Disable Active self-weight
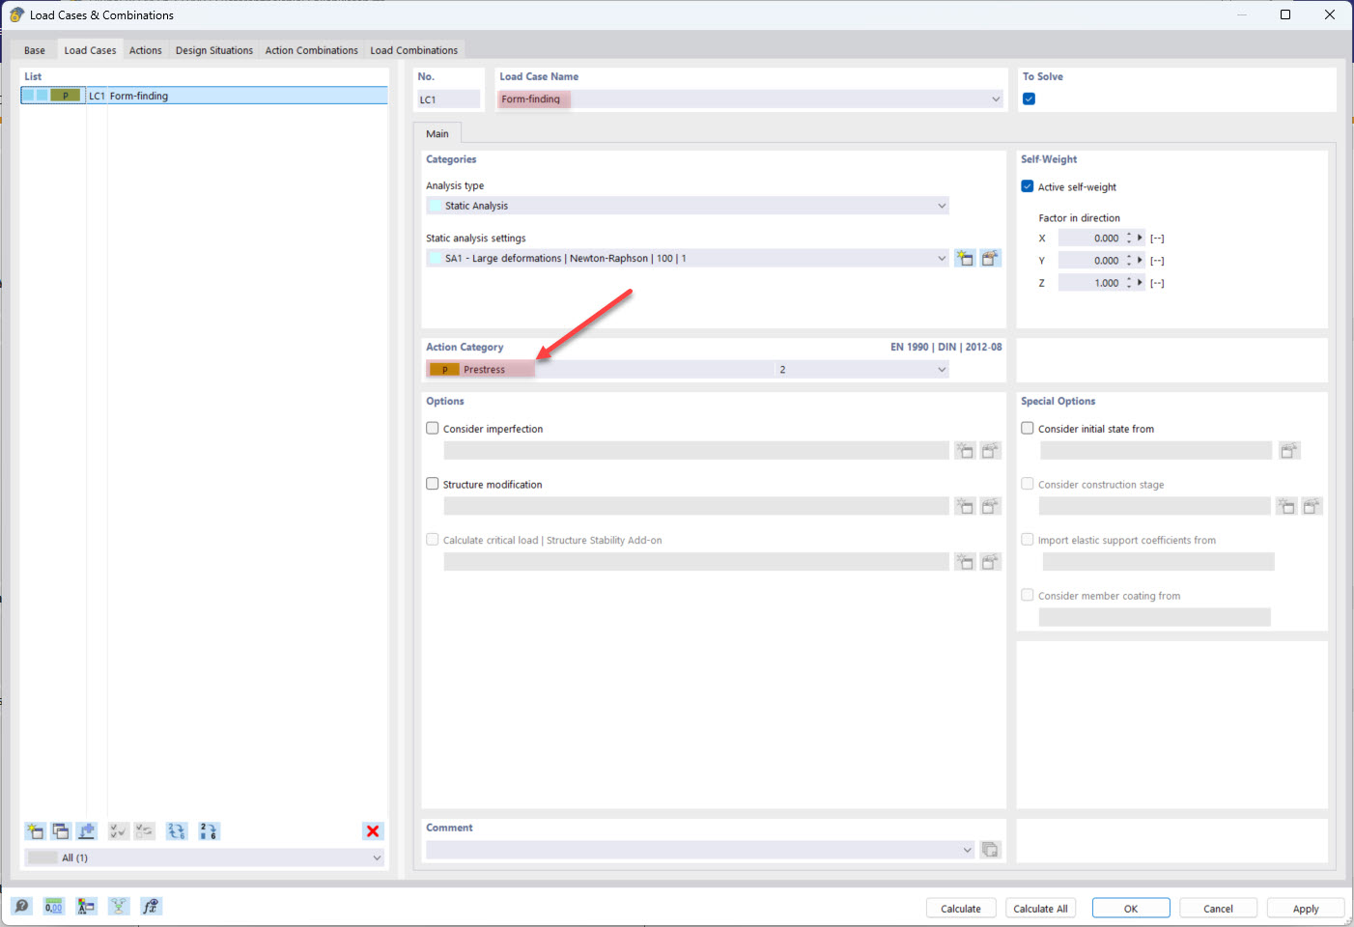 [x=1027, y=186]
